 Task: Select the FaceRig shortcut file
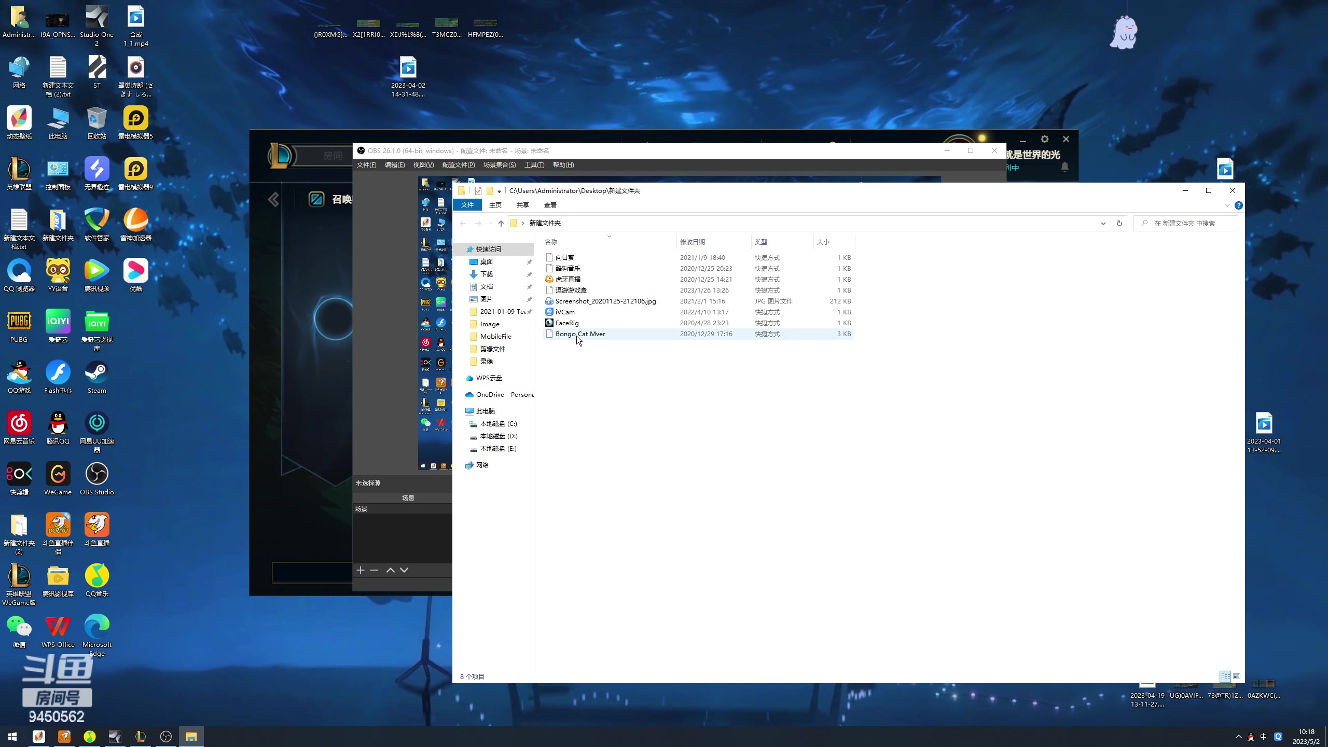tap(566, 323)
